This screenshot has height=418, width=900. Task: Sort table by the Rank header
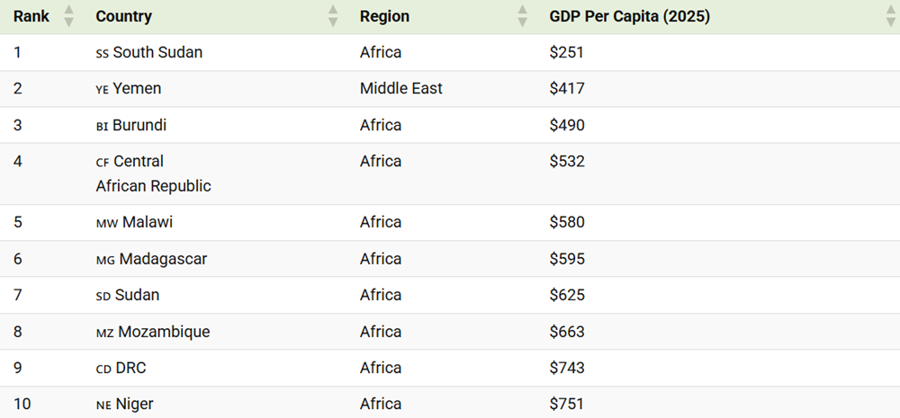coord(31,16)
